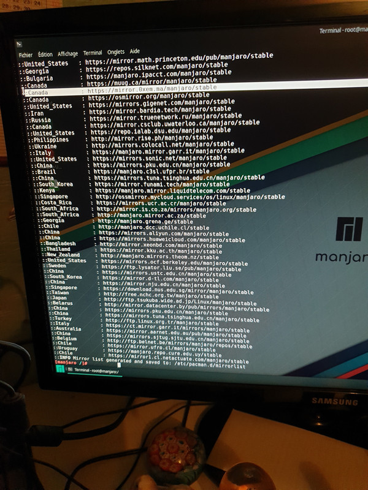Click the mirror.math.princeton.edu mirror URL

pos(179,58)
